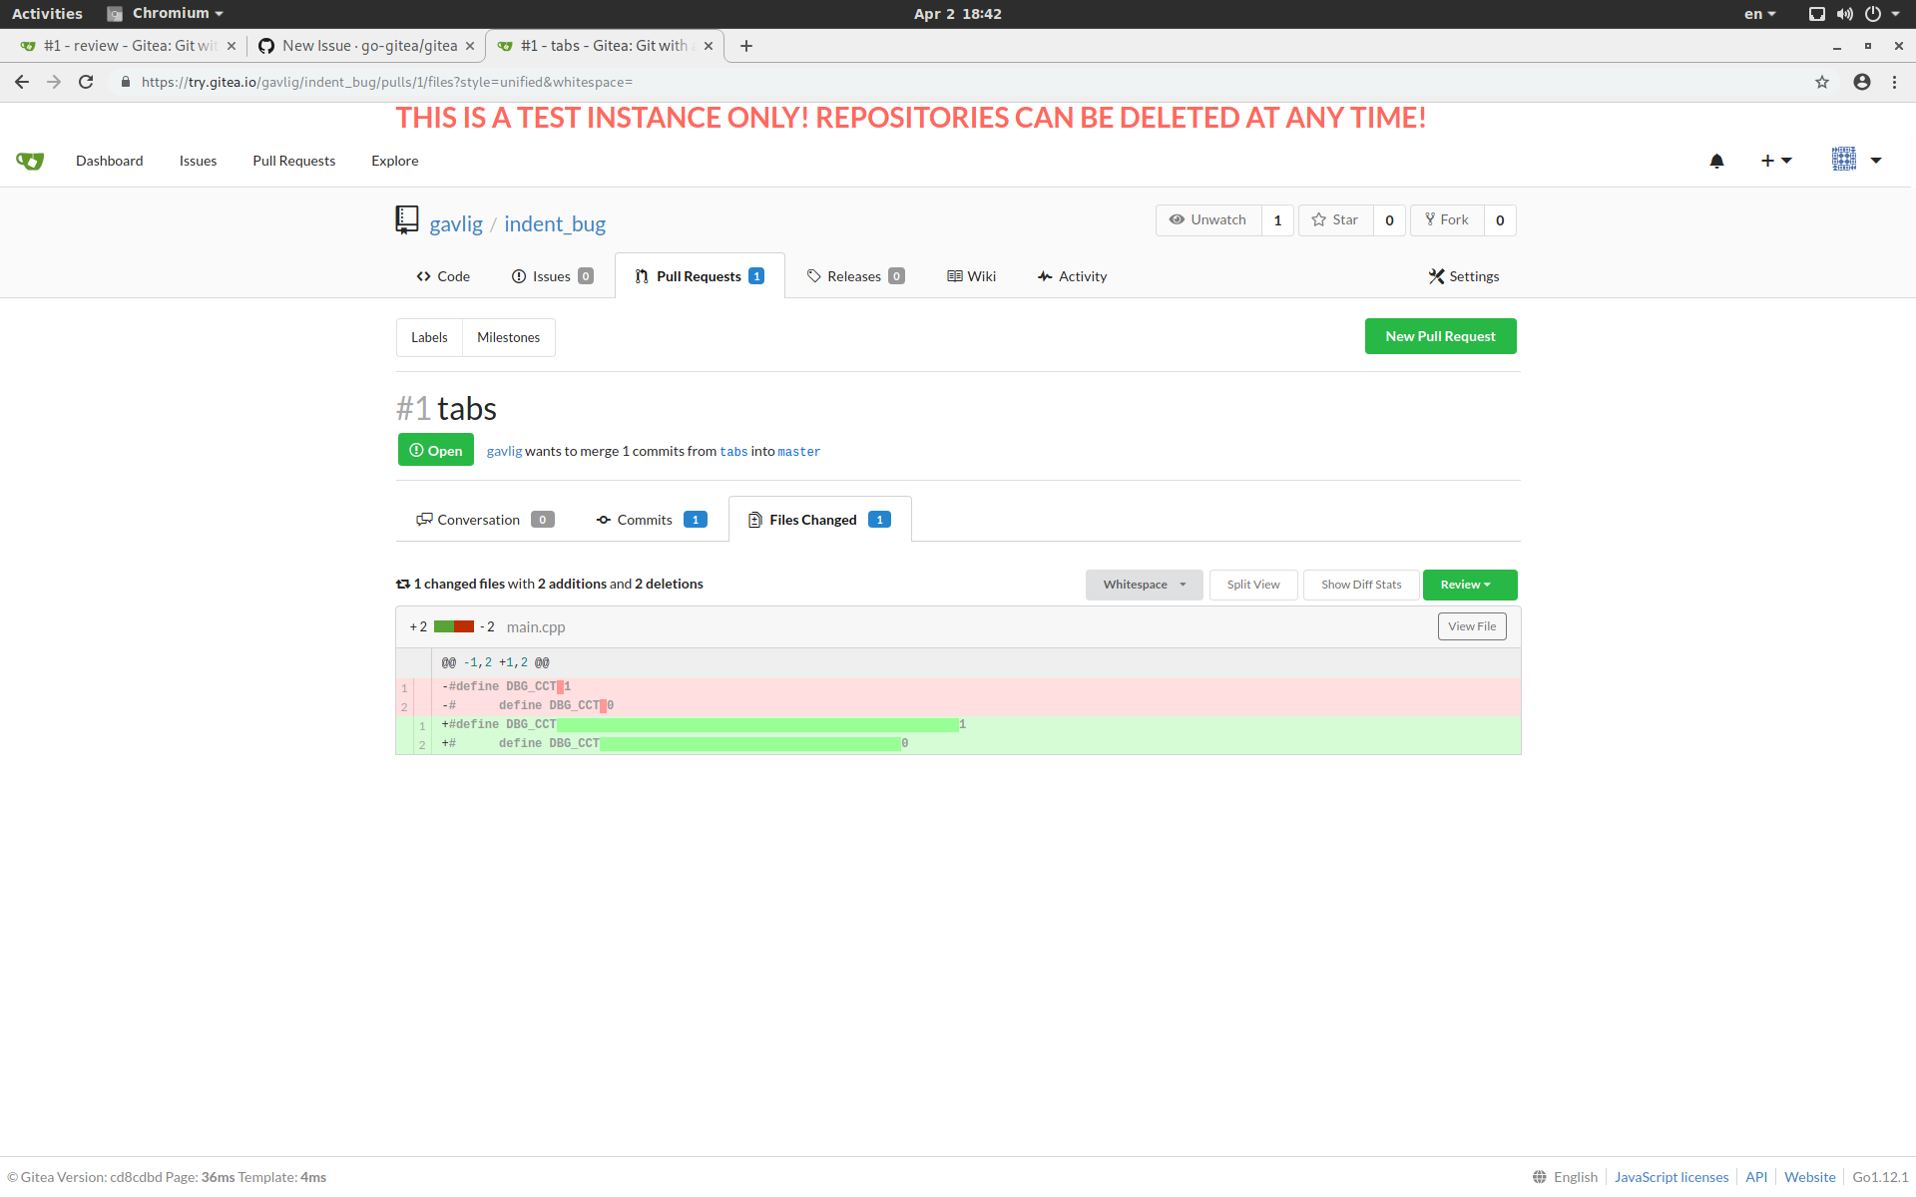Open Releases via the tag icon
The image size is (1916, 1197).
tap(855, 276)
